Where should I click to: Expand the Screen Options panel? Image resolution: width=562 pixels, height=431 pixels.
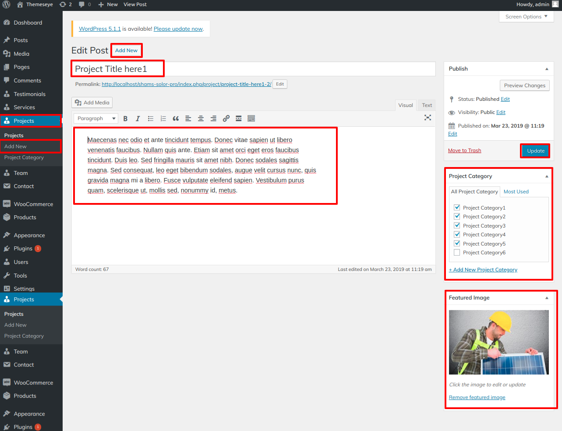tap(526, 17)
